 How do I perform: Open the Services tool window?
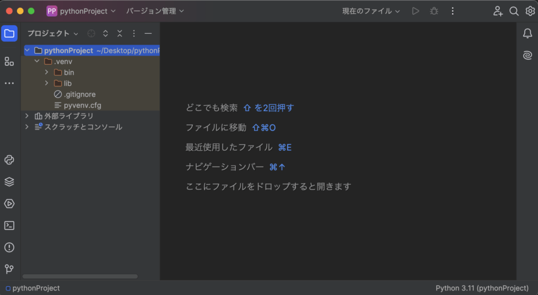click(9, 204)
